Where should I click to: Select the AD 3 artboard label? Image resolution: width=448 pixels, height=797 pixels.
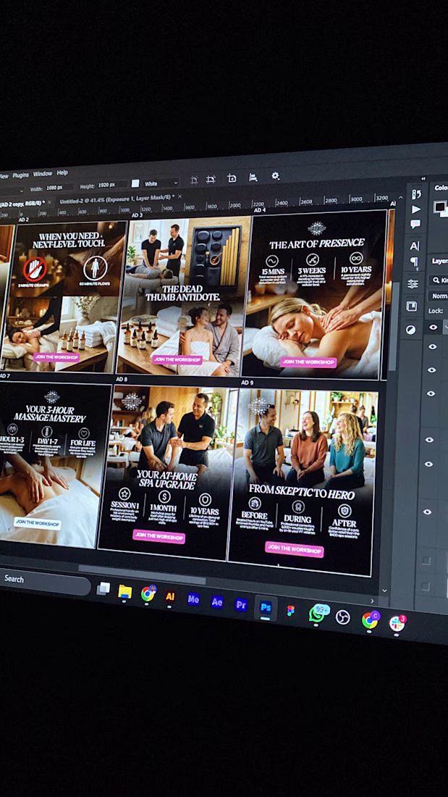click(x=137, y=215)
